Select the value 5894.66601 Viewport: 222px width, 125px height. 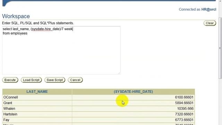pos(184,103)
